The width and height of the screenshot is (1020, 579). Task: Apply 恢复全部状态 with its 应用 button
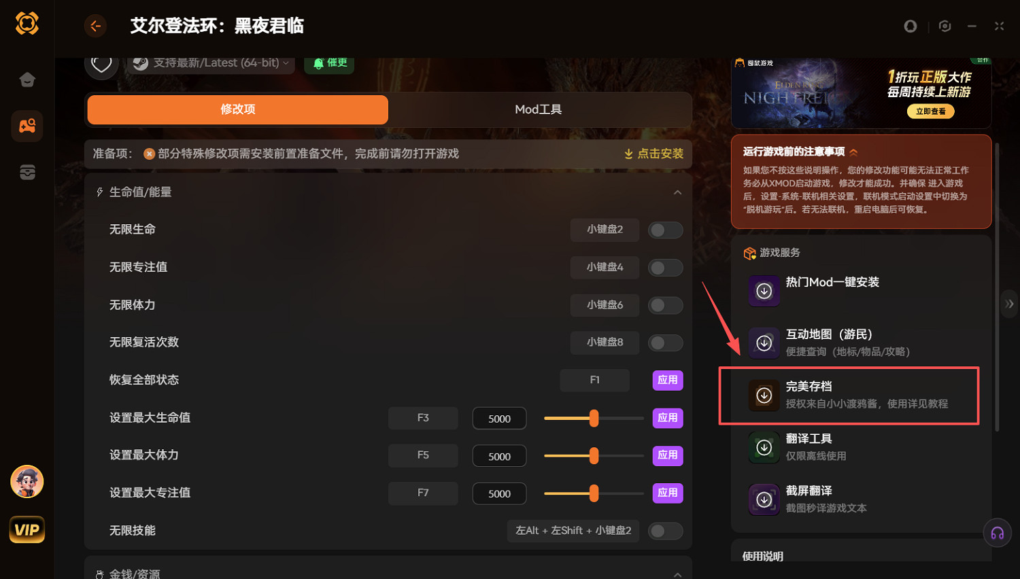pyautogui.click(x=667, y=380)
